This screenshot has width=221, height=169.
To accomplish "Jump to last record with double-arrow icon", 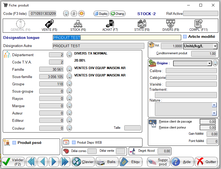I will [x=65, y=162].
